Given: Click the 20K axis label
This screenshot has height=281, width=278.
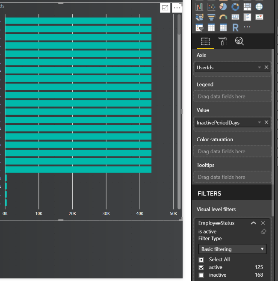Looking at the screenshot, I should click(72, 213).
